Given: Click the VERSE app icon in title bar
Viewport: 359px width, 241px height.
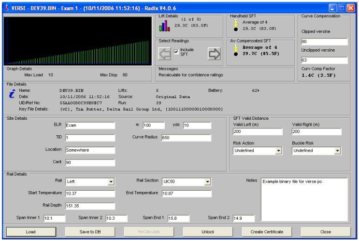Looking at the screenshot, I should (7, 8).
